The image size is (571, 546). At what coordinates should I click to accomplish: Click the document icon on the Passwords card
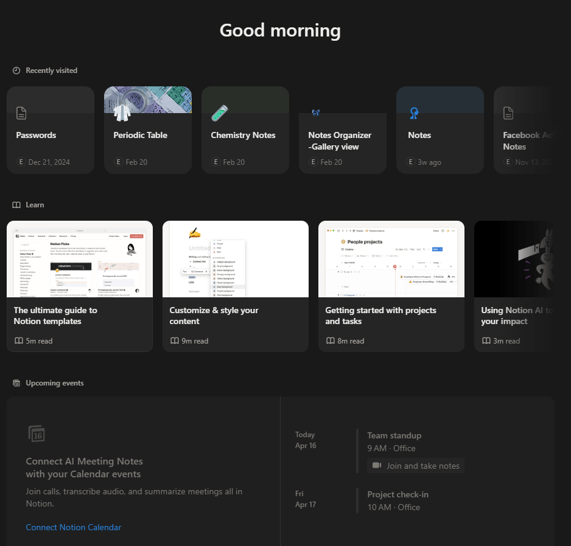point(21,113)
